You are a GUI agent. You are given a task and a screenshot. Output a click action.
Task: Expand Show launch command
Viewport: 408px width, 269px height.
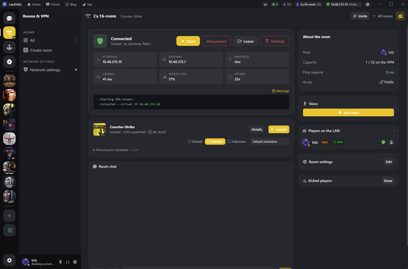click(111, 150)
